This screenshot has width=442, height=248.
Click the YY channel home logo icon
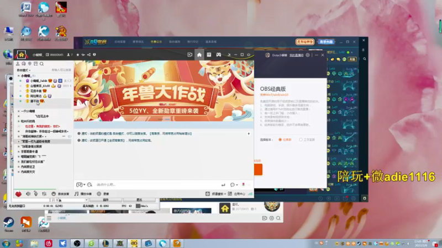pos(21,55)
